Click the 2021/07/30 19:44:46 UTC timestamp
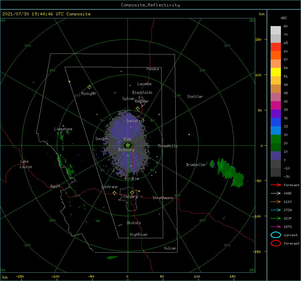Image resolution: width=301 pixels, height=281 pixels. point(46,14)
